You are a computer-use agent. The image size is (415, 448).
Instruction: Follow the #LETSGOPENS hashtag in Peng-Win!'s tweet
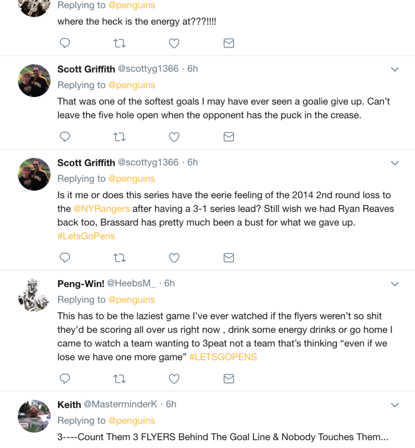[x=223, y=357]
